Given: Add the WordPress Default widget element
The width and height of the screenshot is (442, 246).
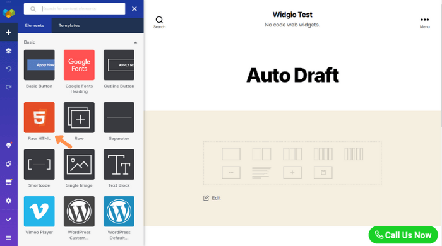Looking at the screenshot, I should point(119,211).
